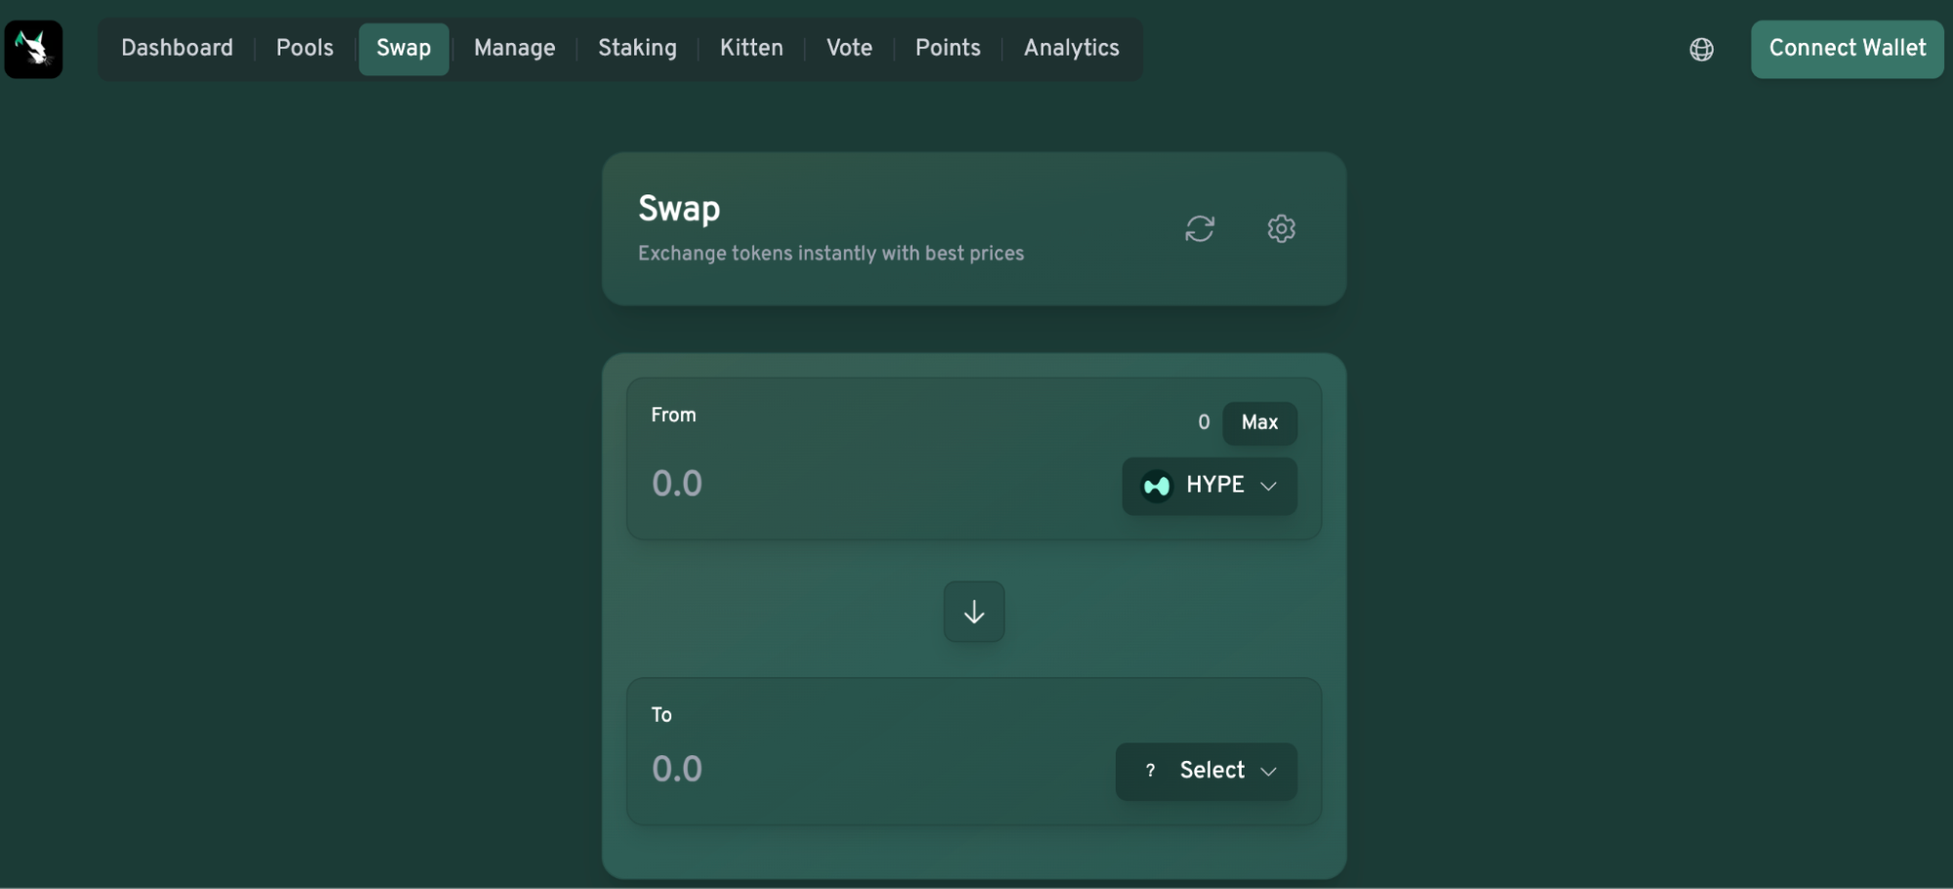Click the Kittenswap logo icon
1953x889 pixels.
(33, 49)
